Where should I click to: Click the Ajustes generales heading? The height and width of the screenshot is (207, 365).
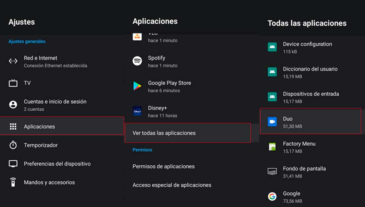pyautogui.click(x=27, y=42)
